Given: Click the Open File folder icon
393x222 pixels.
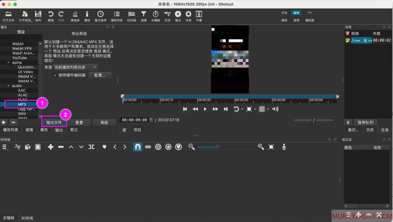Looking at the screenshot, I should tap(8, 14).
